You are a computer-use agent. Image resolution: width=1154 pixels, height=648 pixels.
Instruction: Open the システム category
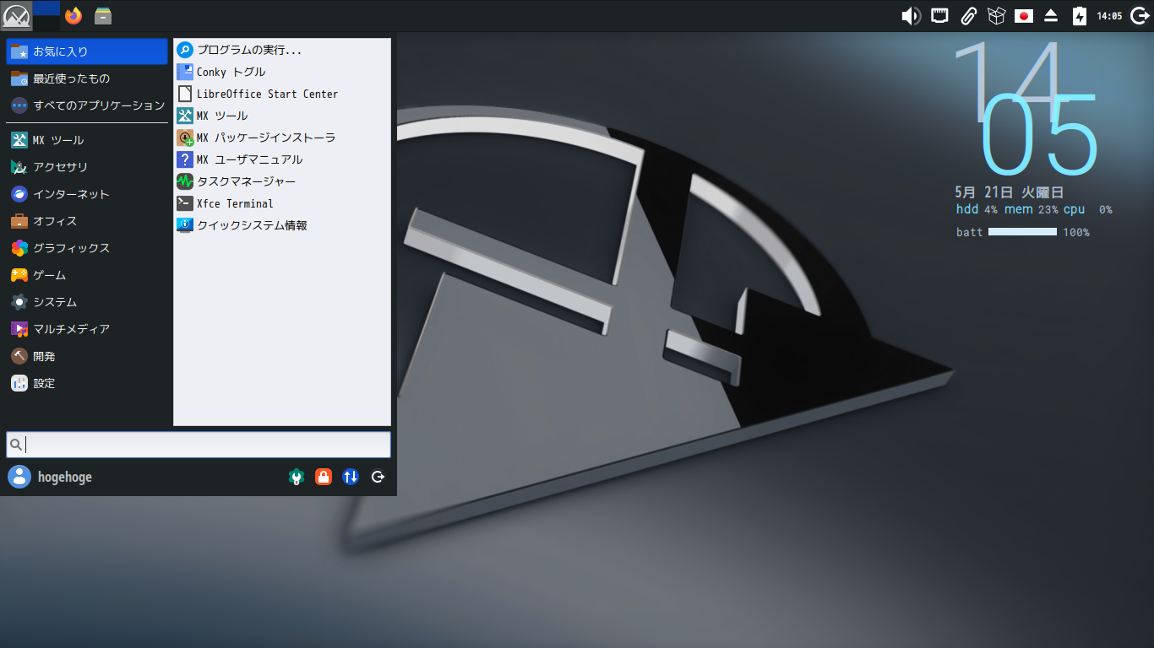pos(87,302)
